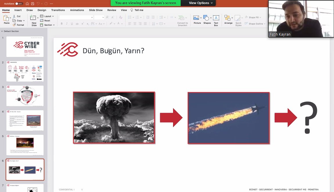Toggle Underline formatting

tap(72, 23)
